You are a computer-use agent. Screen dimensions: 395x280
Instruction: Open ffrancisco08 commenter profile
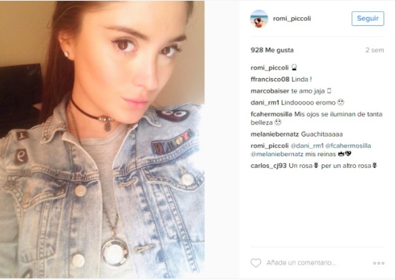[270, 79]
